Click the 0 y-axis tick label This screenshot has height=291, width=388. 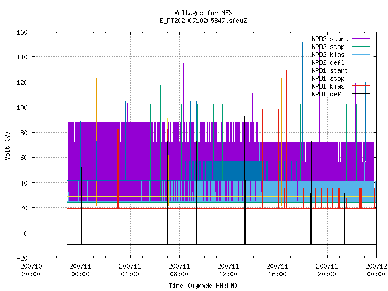click(x=25, y=233)
